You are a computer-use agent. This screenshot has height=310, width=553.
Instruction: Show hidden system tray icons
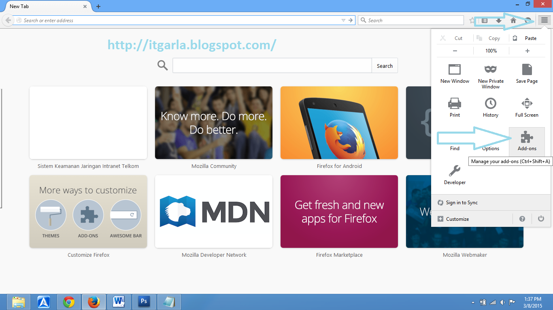[473, 302]
